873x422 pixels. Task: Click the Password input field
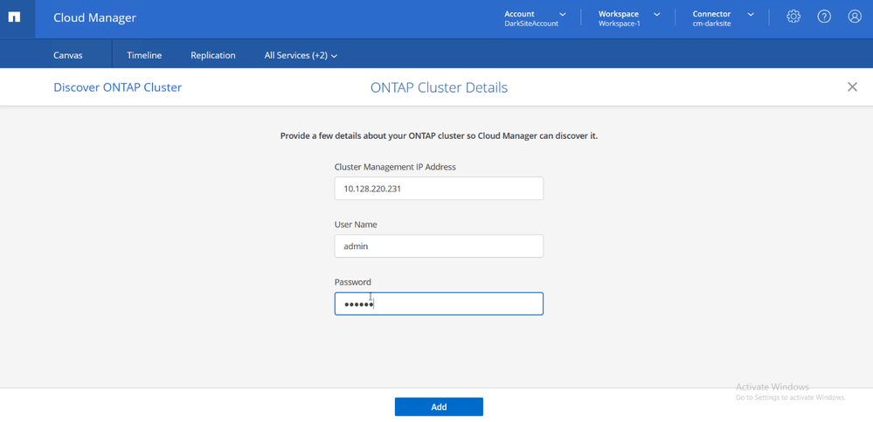[x=439, y=304]
